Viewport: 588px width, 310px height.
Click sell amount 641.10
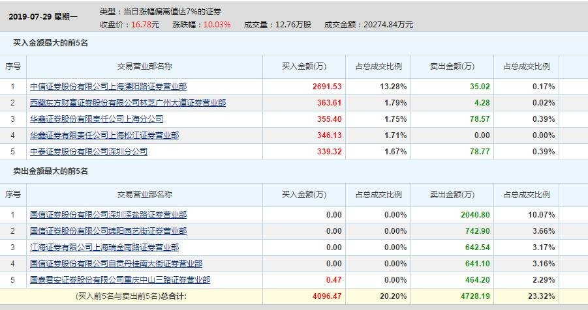477,264
